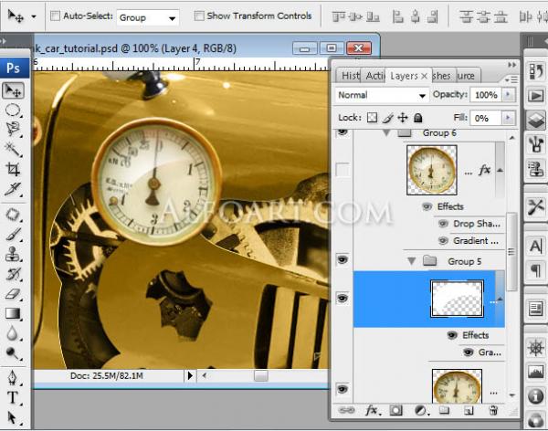Open status bar info arrow menu

tap(190, 376)
